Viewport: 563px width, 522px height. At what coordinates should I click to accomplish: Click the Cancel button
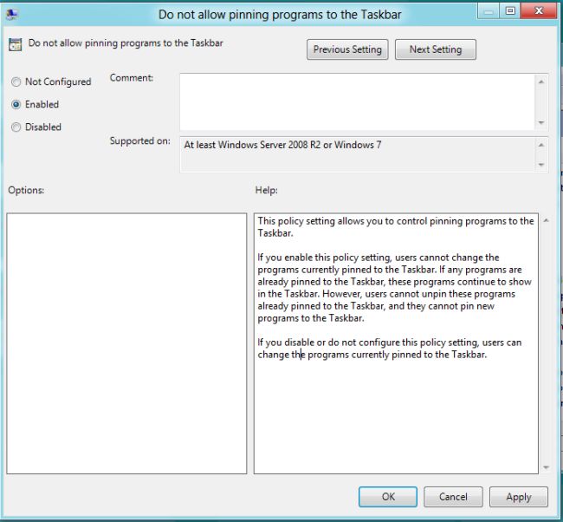[x=453, y=497]
